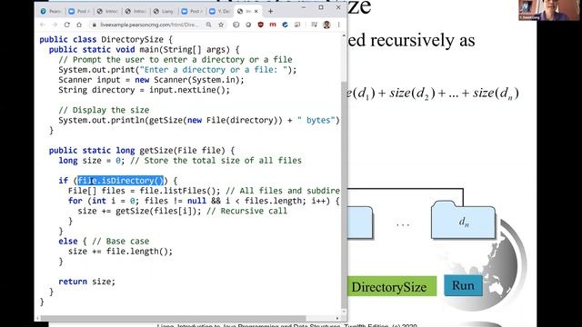
Task: Open the browser home page icon
Action: coord(79,25)
